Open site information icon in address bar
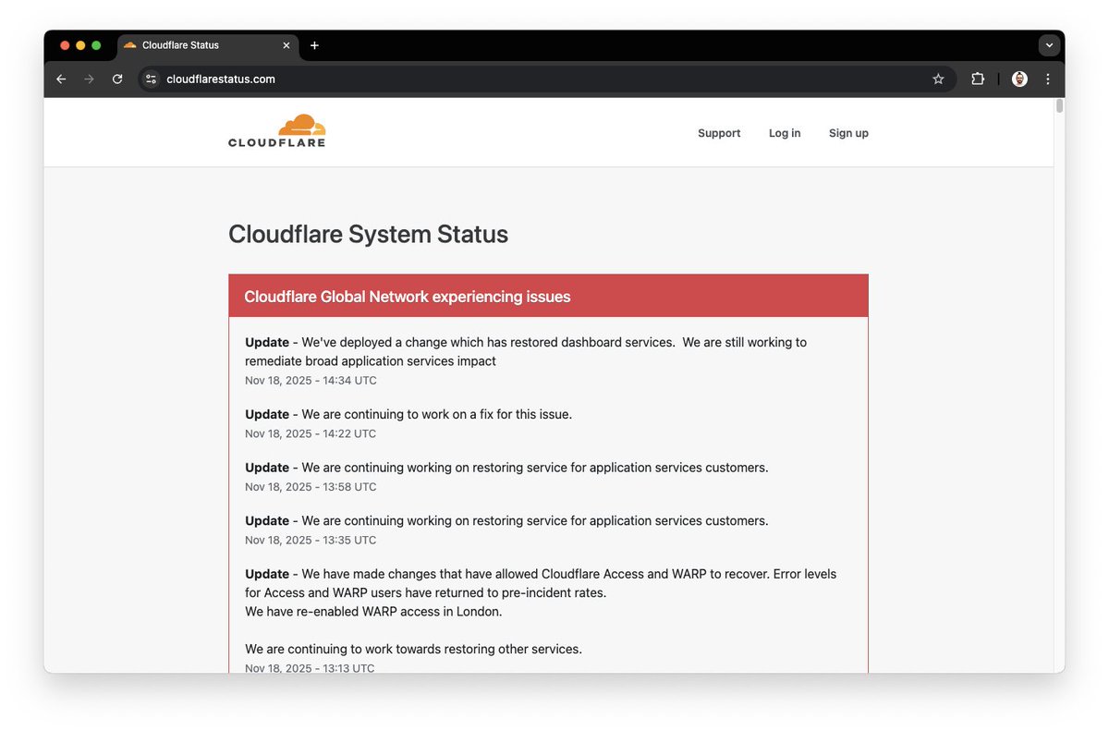 152,79
